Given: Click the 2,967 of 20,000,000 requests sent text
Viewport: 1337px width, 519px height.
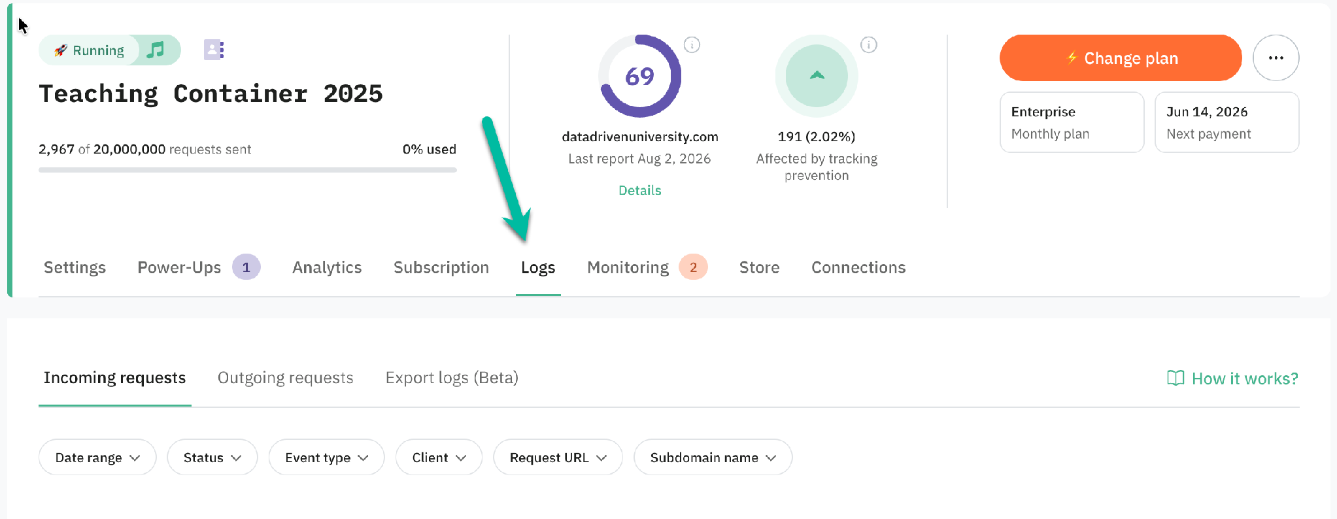Looking at the screenshot, I should point(144,149).
